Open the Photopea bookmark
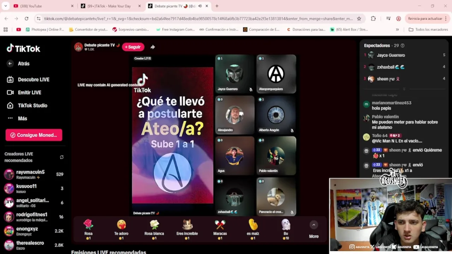 click(x=45, y=30)
